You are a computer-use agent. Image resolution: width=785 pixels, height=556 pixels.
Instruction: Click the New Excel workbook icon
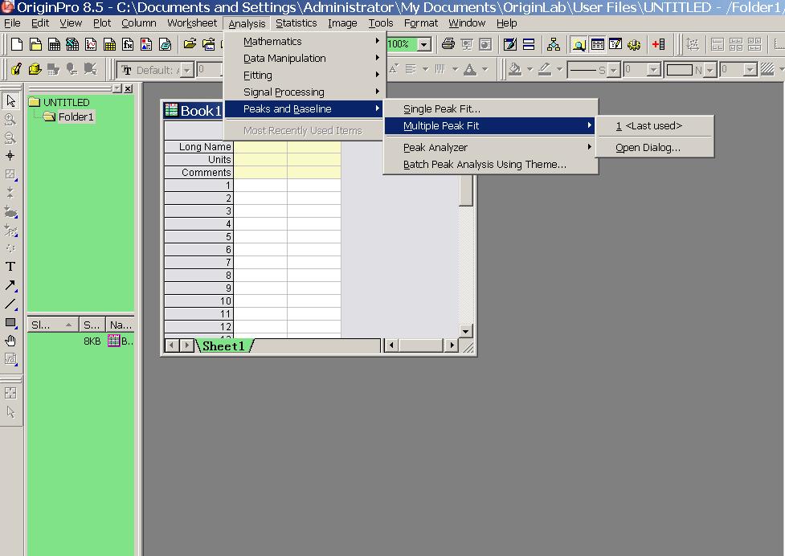coord(72,44)
